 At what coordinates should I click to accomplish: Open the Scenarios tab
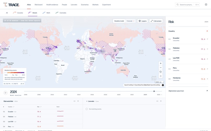point(85,5)
